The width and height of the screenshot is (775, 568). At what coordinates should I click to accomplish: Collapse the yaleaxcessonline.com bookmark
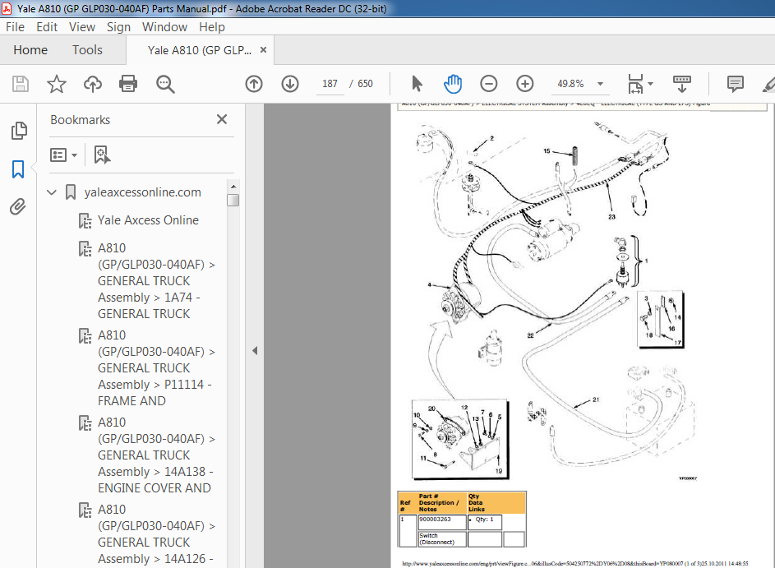click(52, 192)
